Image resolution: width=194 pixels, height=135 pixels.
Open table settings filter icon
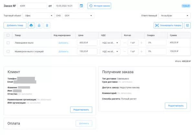187,25
